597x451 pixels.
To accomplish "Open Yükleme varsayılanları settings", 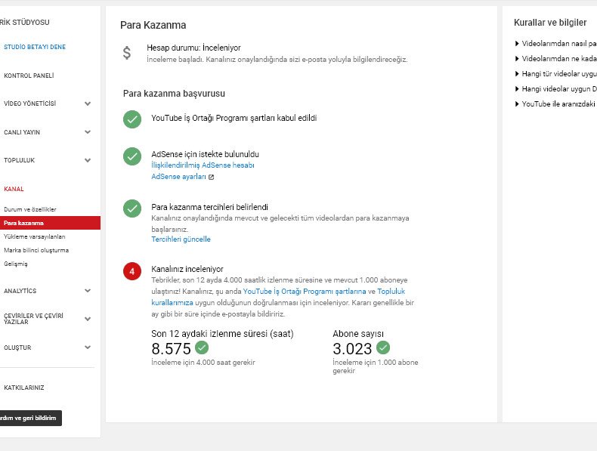I will pos(35,236).
